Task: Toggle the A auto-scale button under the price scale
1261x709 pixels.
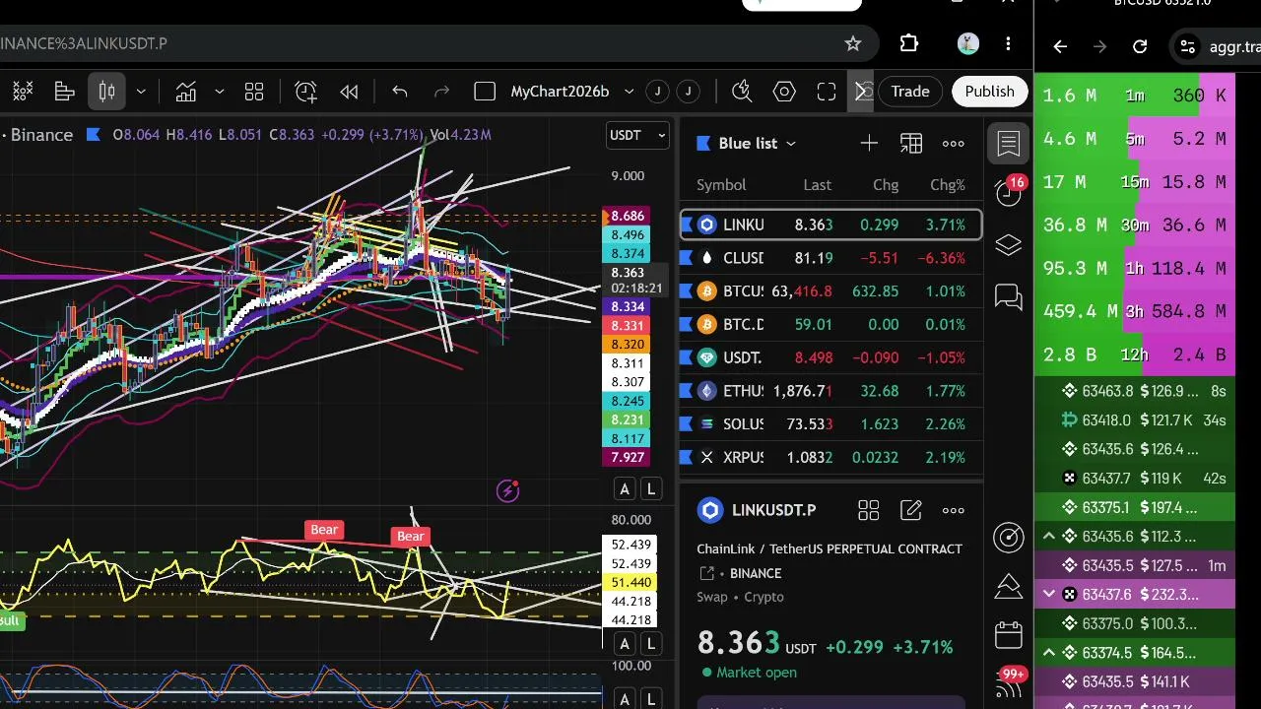Action: point(625,488)
